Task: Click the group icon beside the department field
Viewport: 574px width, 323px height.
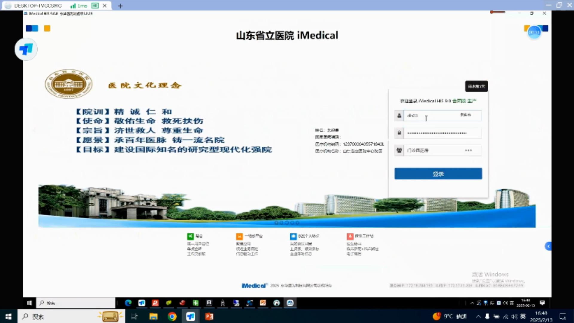Action: point(399,150)
